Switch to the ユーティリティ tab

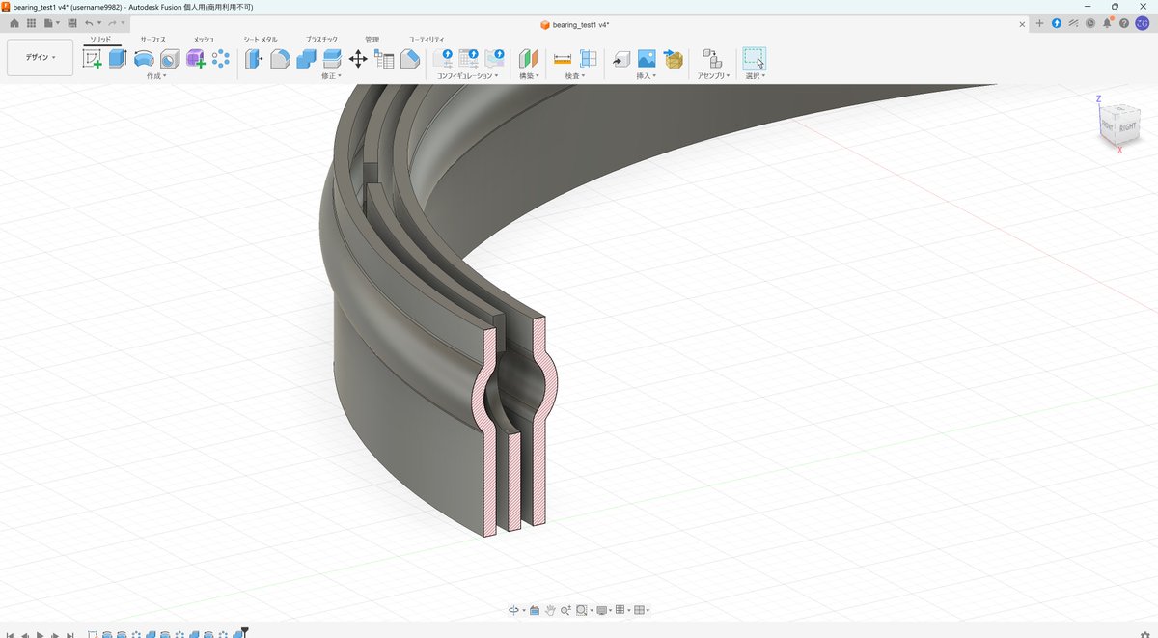pos(427,40)
